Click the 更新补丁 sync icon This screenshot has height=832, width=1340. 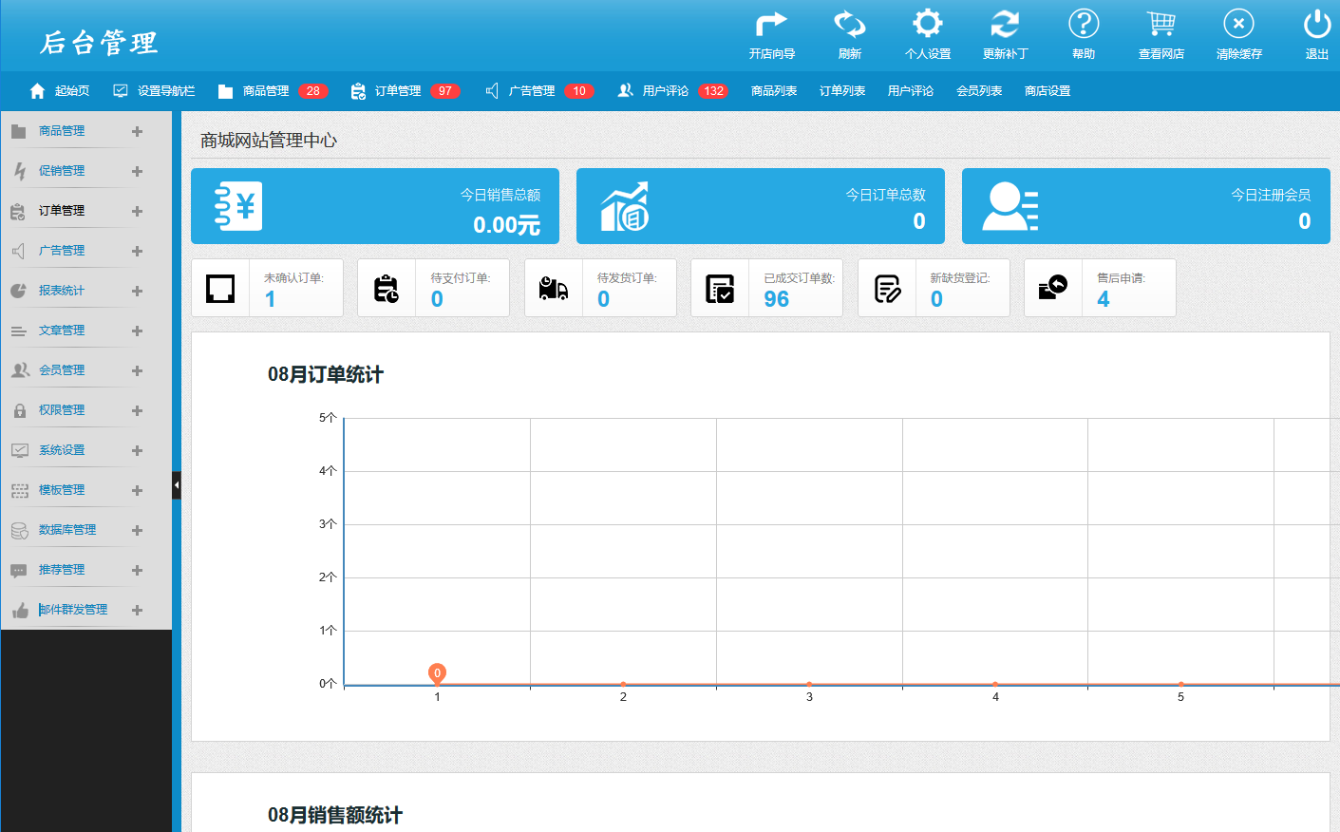pyautogui.click(x=1005, y=24)
